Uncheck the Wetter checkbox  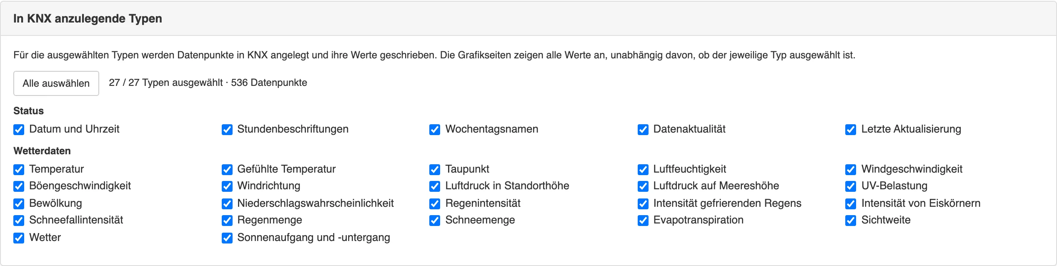19,238
